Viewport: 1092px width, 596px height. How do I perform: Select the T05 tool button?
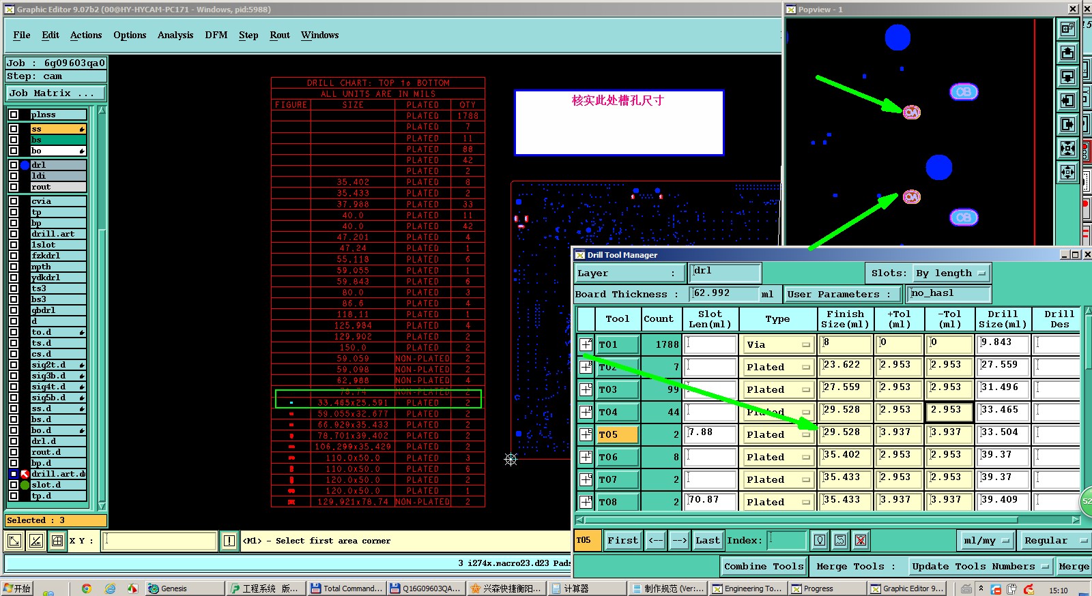click(617, 434)
